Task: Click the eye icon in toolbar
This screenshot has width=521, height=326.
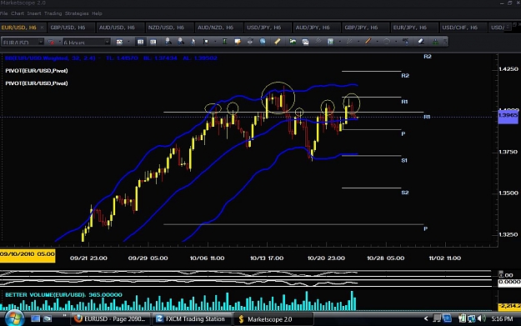Action: (x=250, y=41)
